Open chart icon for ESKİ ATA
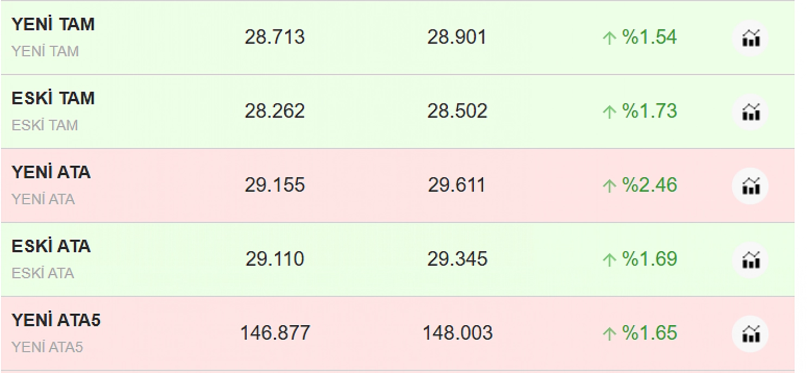Image resolution: width=807 pixels, height=373 pixels. click(x=750, y=260)
